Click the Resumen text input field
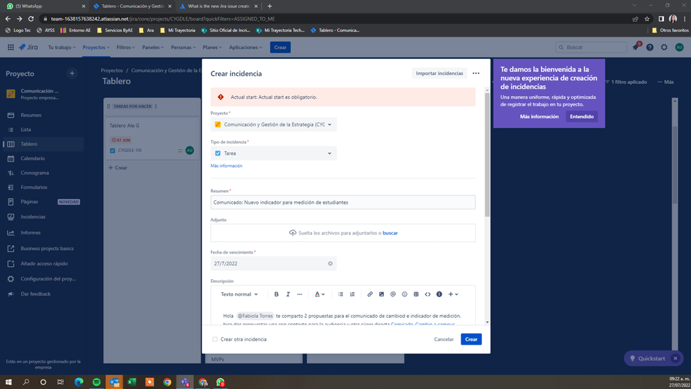 tap(343, 202)
